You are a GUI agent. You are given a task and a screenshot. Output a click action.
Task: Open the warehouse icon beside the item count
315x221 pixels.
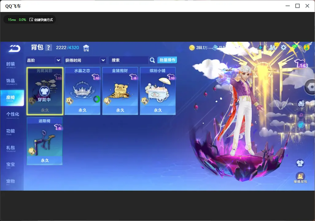click(86, 48)
